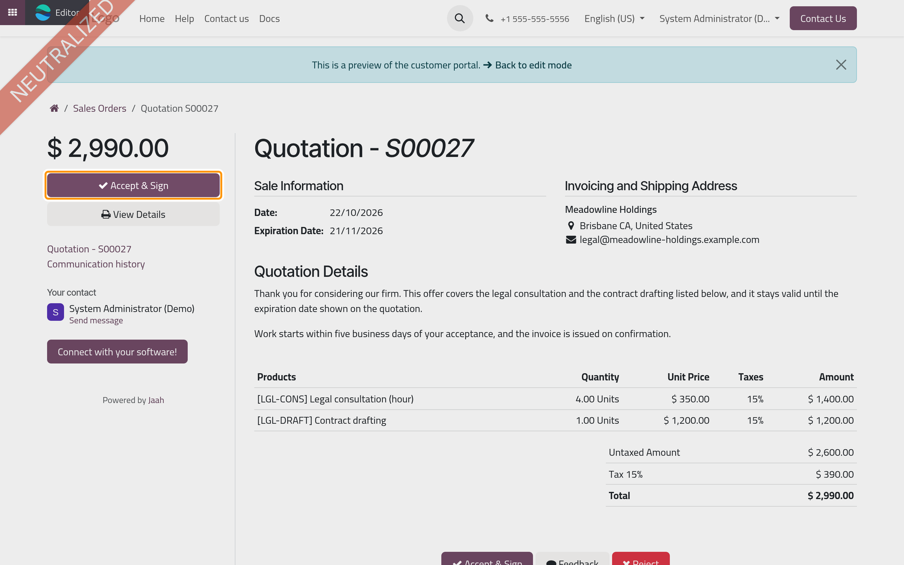
Task: Click the map pin icon near Brisbane address
Action: [571, 226]
